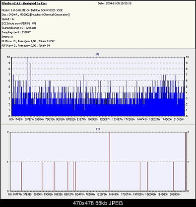Click the PIF bar near 20B905h
This screenshot has width=196, height=207.
(173, 176)
